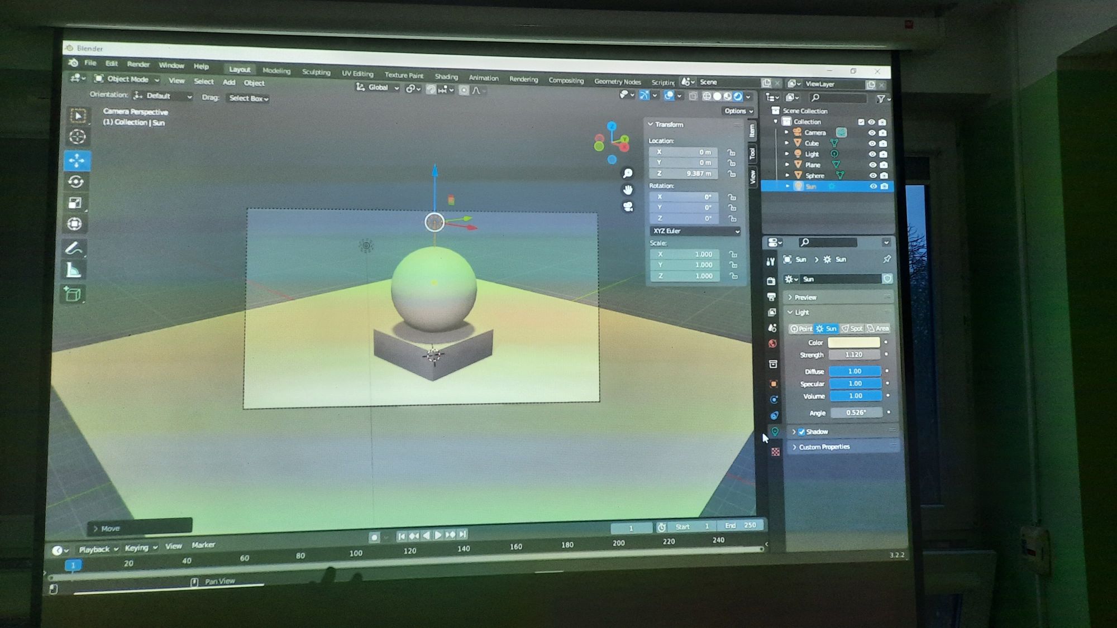Image resolution: width=1117 pixels, height=628 pixels.
Task: Hide the Sphere in the viewport
Action: point(873,175)
